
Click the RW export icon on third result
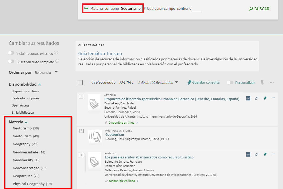click(248, 154)
